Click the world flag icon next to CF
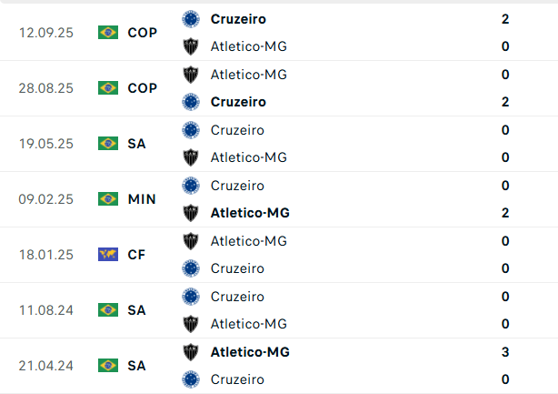 pos(108,255)
